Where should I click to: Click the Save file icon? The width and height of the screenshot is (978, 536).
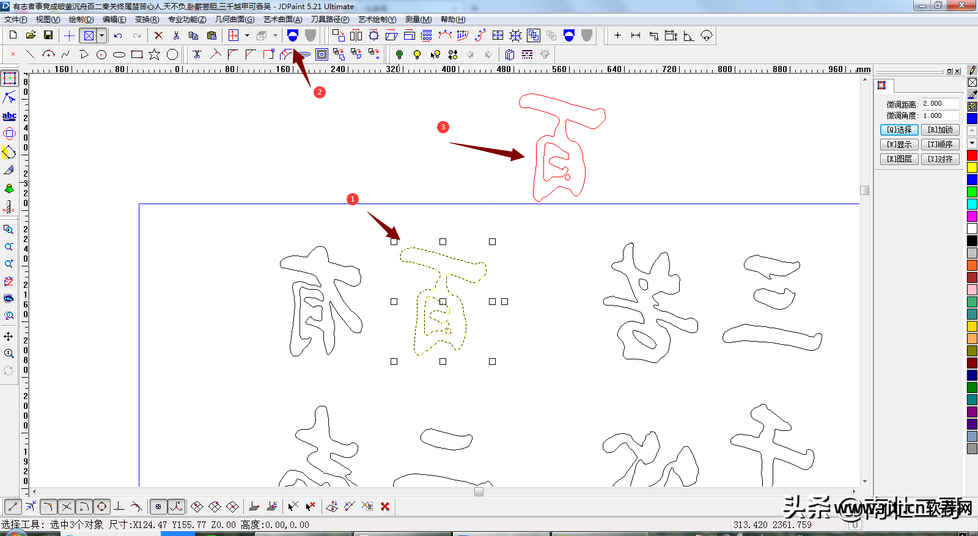(48, 35)
